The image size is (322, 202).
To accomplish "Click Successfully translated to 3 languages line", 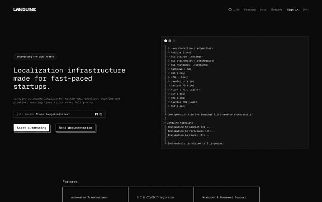I will (196, 144).
